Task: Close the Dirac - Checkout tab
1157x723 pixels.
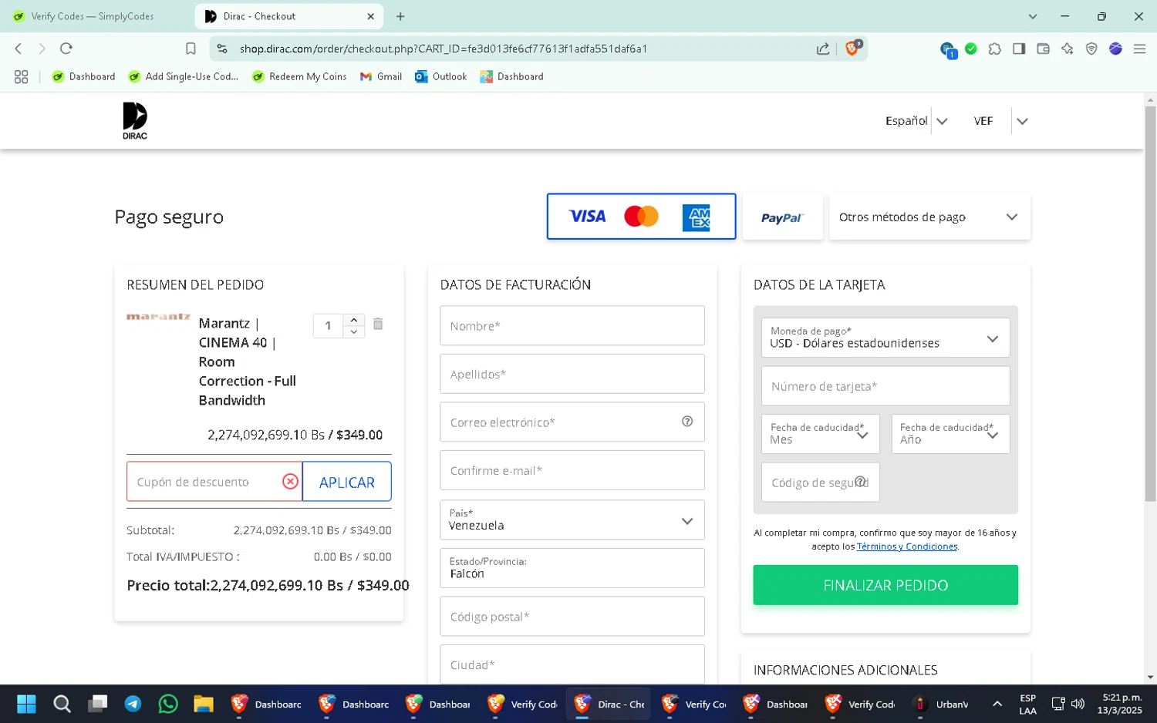Action: [x=370, y=16]
